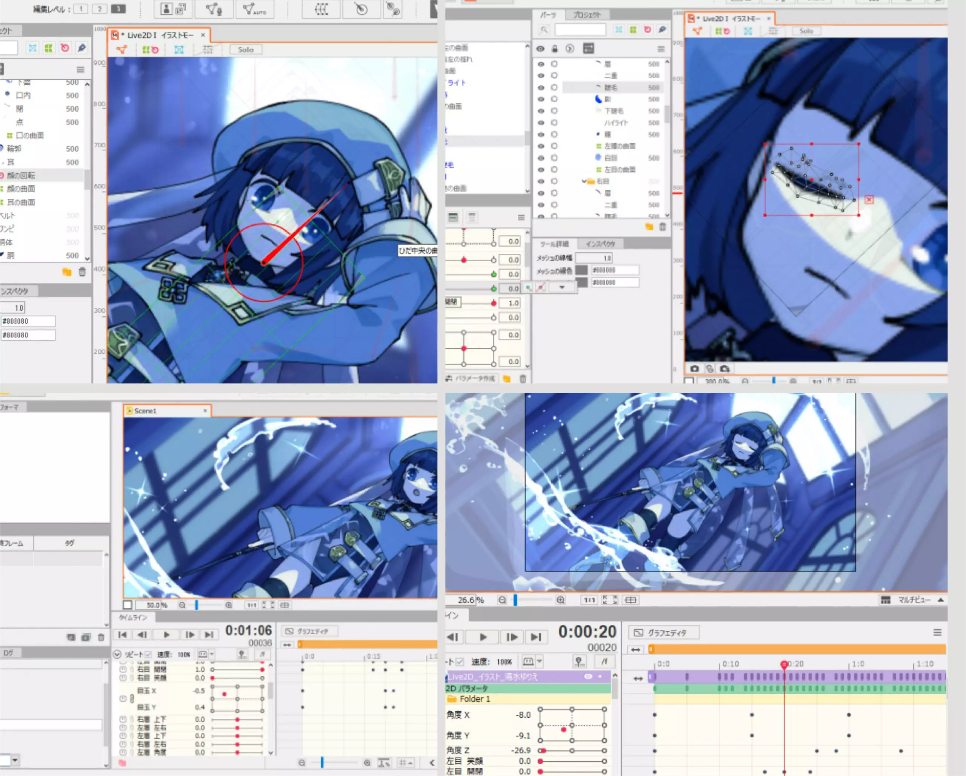Run the AUTO mesh generation tool
The width and height of the screenshot is (966, 776).
click(254, 9)
